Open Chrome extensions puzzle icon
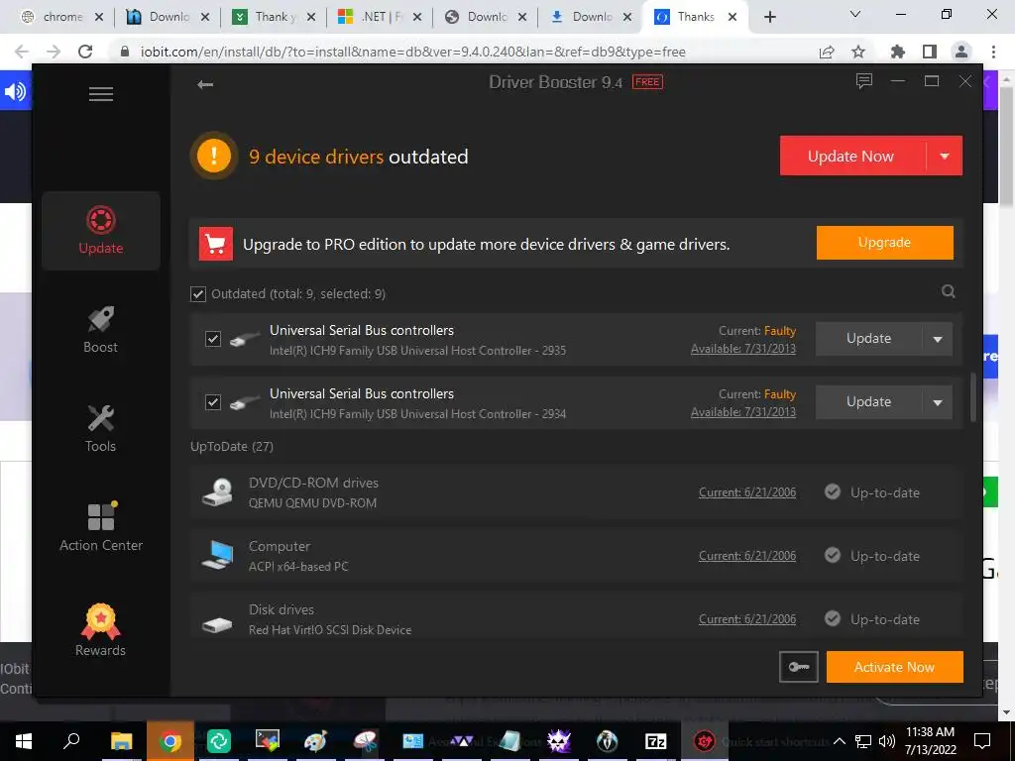The height and width of the screenshot is (761, 1015). [898, 52]
